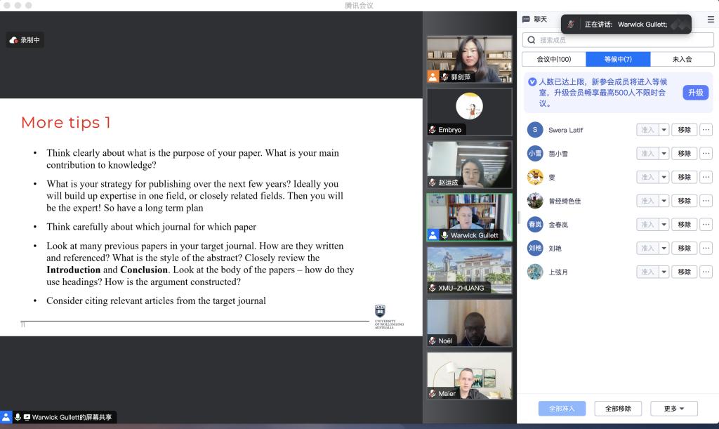Click muted mic icon on Embryo's video
Viewport: 719px width, 429px height.
click(x=433, y=130)
